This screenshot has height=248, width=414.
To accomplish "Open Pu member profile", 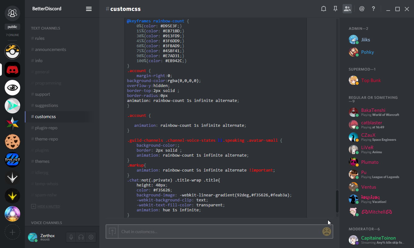I will pos(377,174).
